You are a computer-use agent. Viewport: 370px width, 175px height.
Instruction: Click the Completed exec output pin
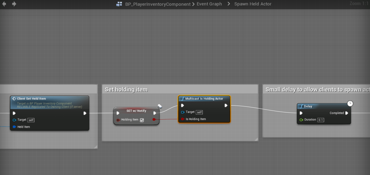pos(346,113)
